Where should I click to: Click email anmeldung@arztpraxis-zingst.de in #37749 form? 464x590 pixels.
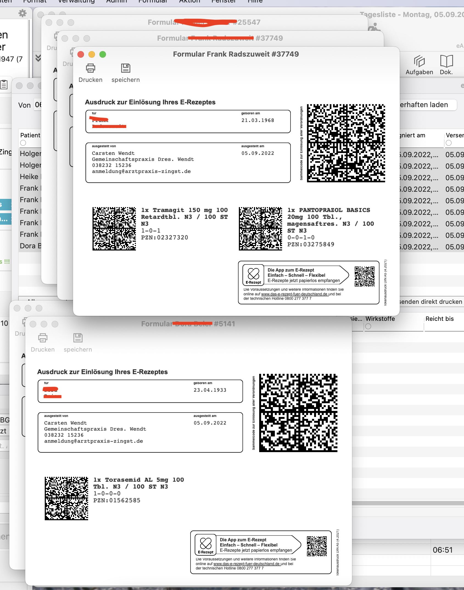(x=141, y=171)
